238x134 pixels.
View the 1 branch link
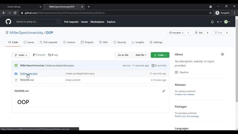click(39, 55)
